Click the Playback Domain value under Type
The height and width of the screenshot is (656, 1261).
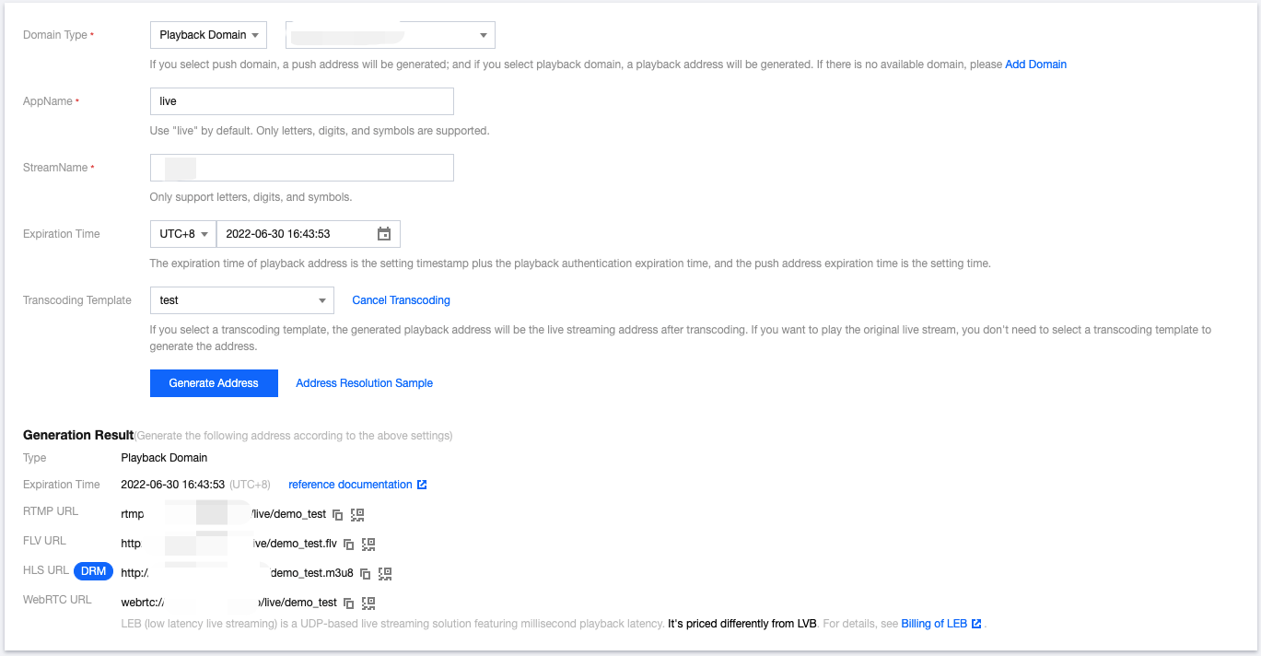click(x=164, y=458)
